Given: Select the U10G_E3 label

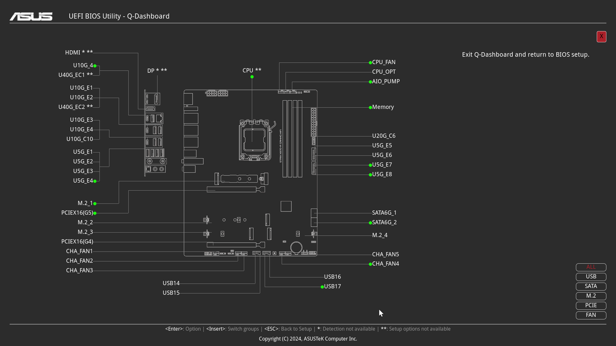Looking at the screenshot, I should pyautogui.click(x=81, y=120).
